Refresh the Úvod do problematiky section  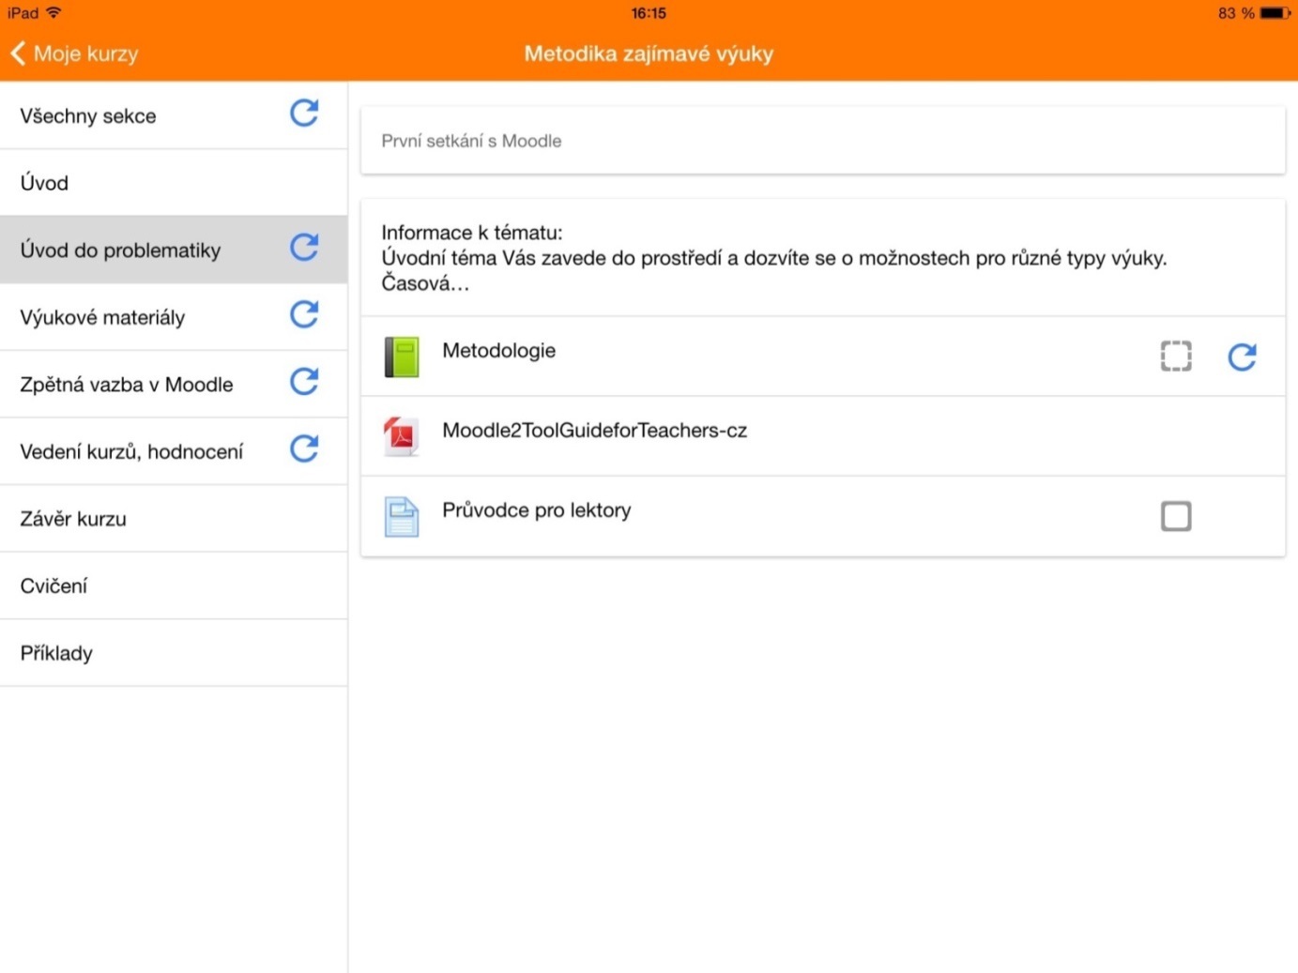[304, 248]
